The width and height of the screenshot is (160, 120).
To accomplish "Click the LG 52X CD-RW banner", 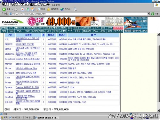I will [51, 21].
